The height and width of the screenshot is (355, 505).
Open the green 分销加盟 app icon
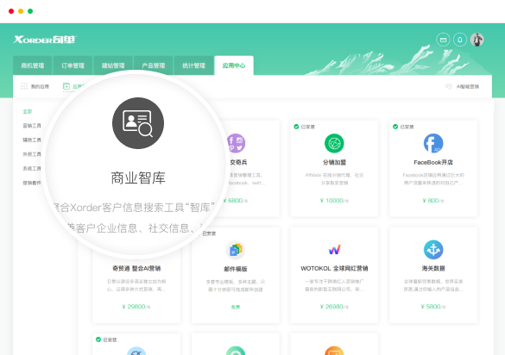[x=334, y=143]
